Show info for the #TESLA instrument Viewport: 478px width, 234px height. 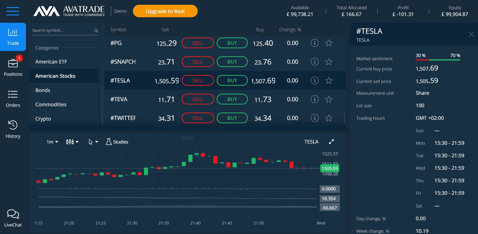(314, 80)
